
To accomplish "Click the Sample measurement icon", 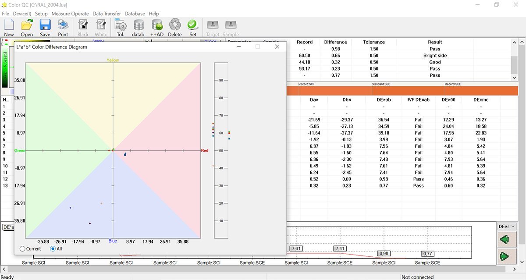I will (x=231, y=27).
